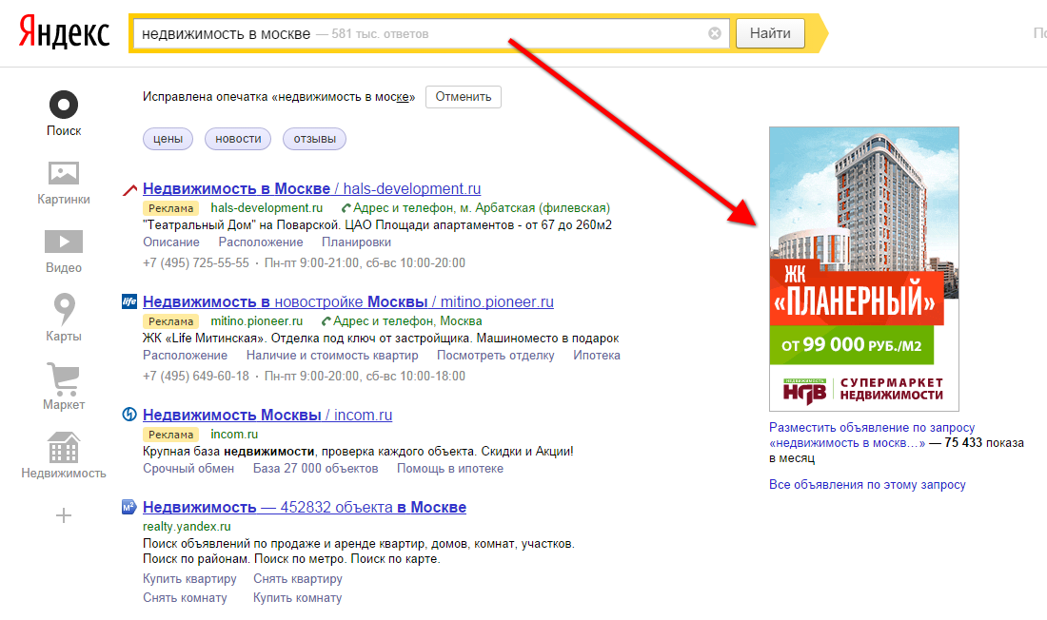The image size is (1047, 620).
Task: Open Все объявления по этому запросу link
Action: pyautogui.click(x=867, y=485)
